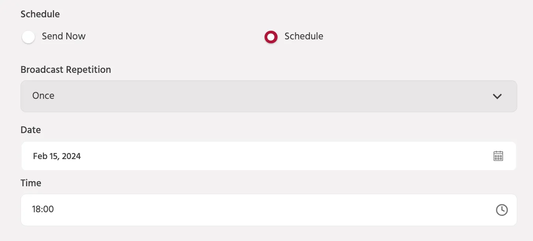The image size is (533, 241).
Task: Select the Send Now radio button
Action: point(28,37)
